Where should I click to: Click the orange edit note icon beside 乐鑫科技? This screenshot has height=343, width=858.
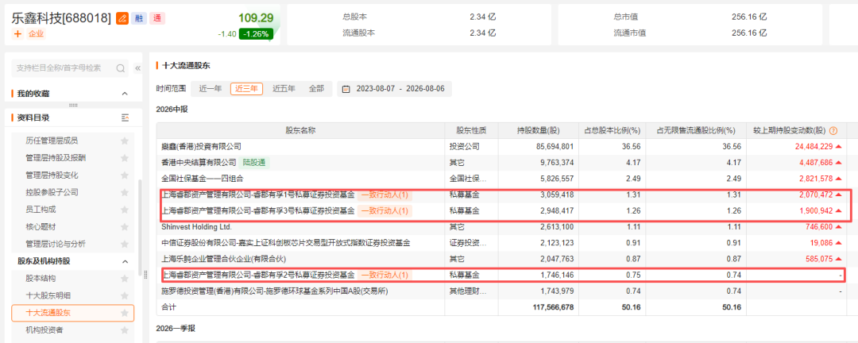click(x=122, y=18)
